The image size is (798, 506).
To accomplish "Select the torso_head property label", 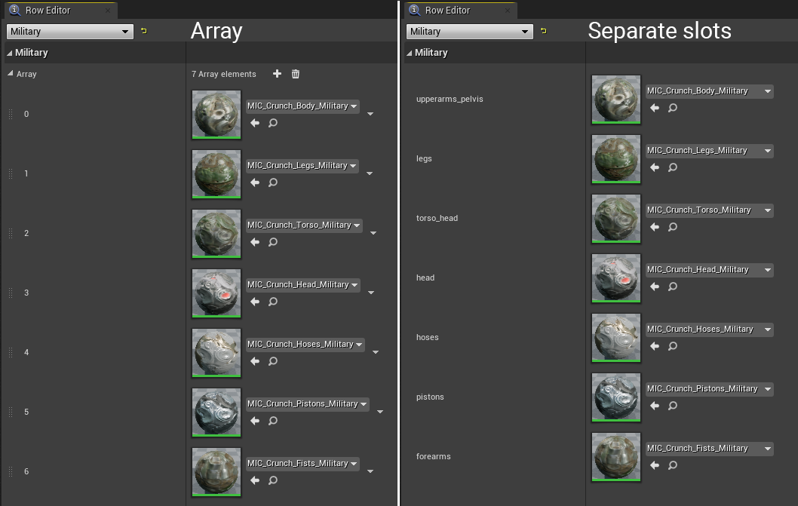I will tap(437, 219).
